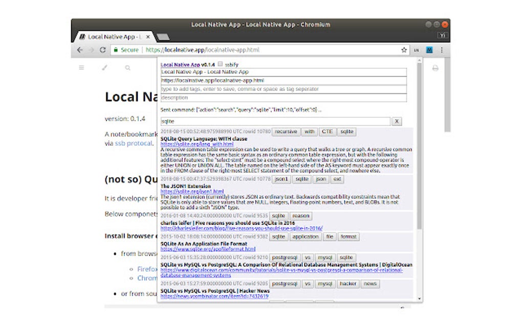Click the tags input field
The width and height of the screenshot is (522, 327).
click(283, 89)
